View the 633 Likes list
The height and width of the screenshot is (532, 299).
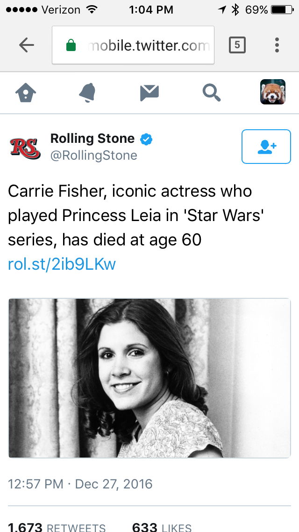pos(162,527)
